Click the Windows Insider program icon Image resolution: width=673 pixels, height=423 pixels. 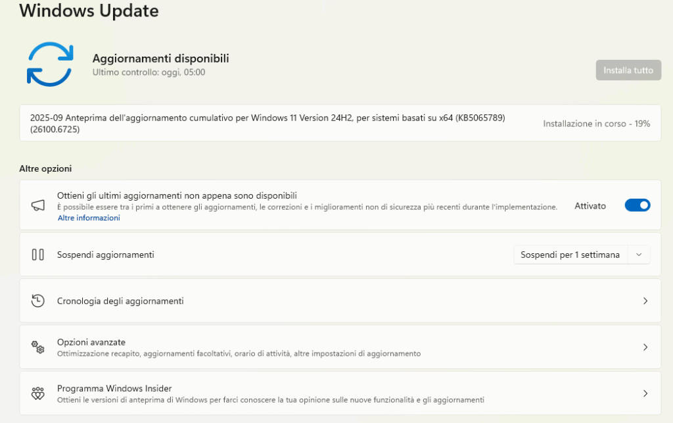[38, 393]
